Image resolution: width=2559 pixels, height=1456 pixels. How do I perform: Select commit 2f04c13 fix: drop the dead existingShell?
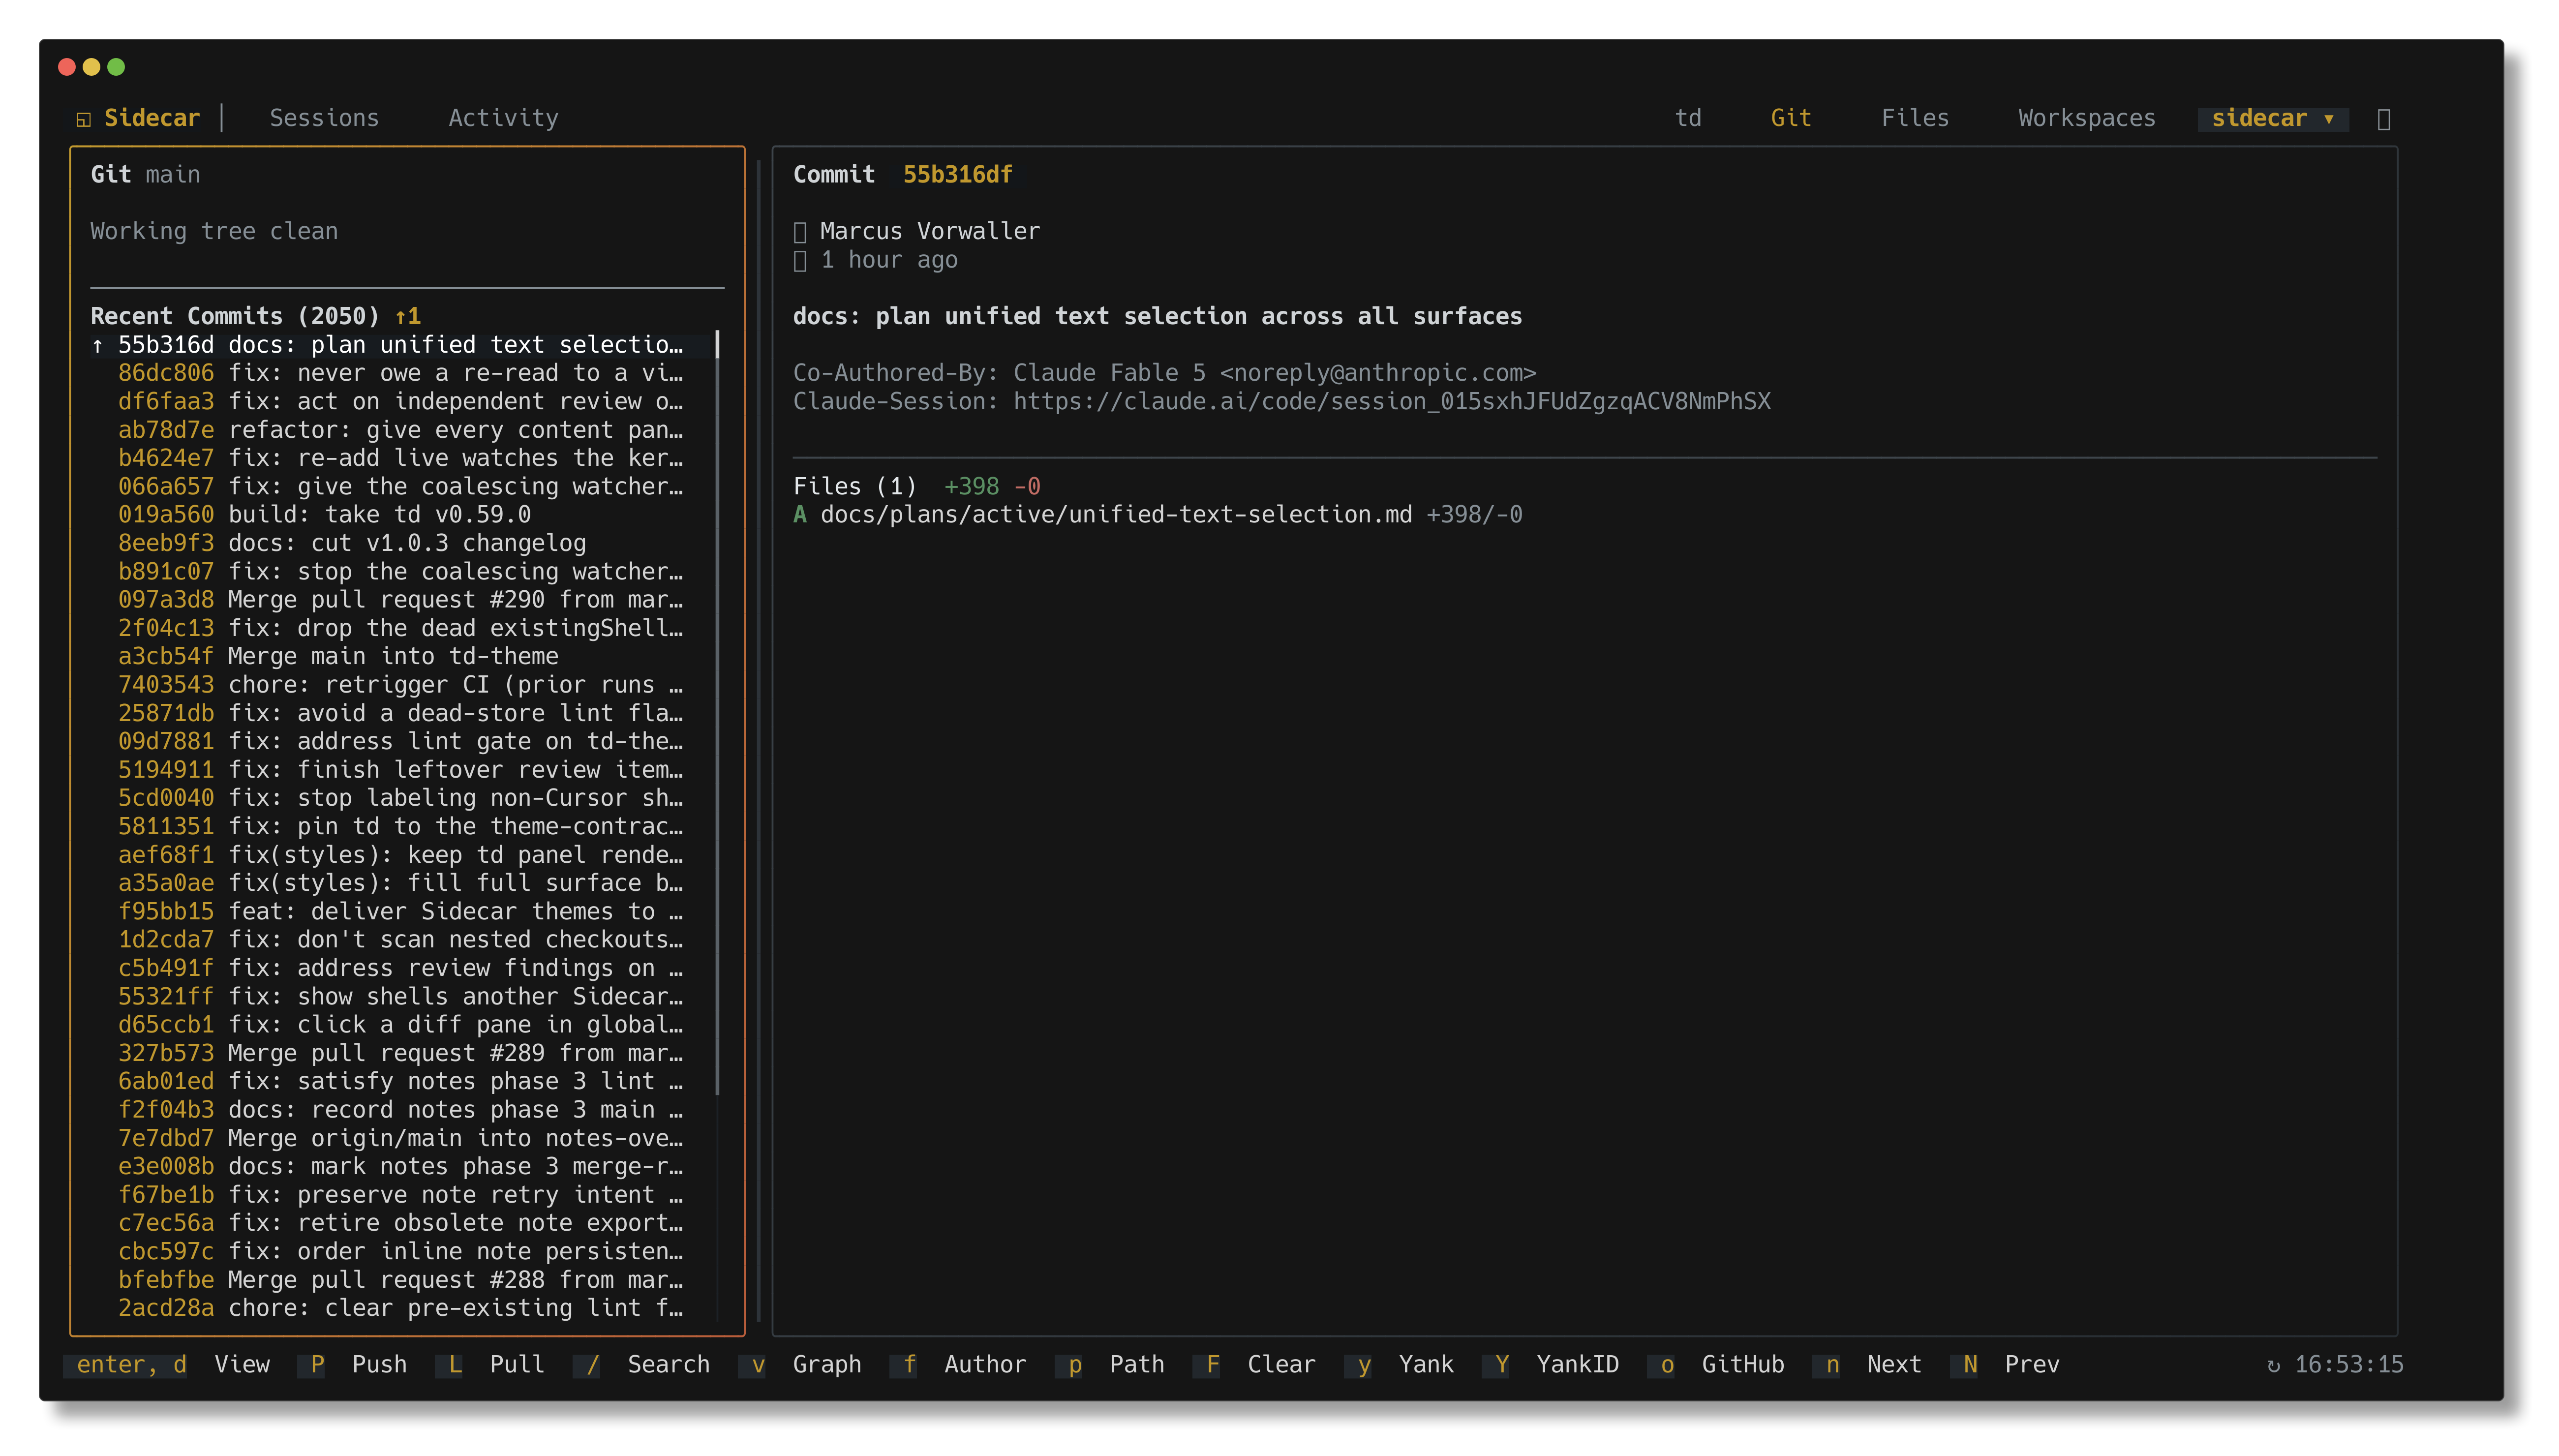[x=400, y=628]
